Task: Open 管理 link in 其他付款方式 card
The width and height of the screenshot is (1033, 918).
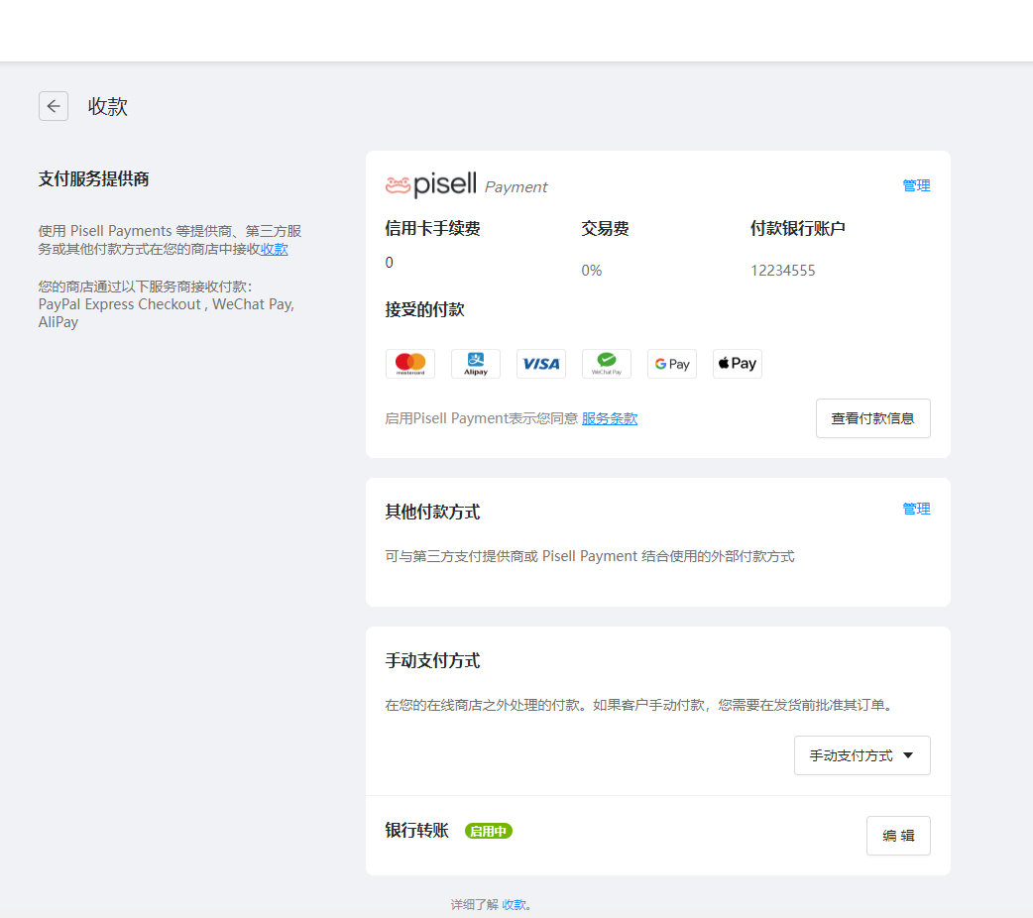Action: [916, 509]
